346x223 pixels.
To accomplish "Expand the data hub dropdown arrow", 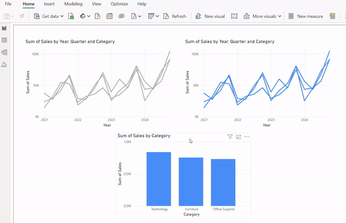I will point(89,16).
